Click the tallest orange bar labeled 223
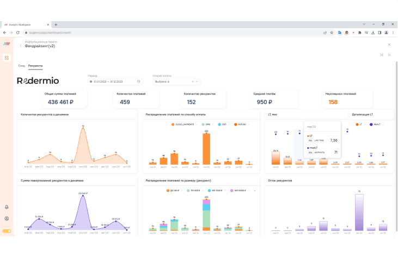 [x=206, y=149]
